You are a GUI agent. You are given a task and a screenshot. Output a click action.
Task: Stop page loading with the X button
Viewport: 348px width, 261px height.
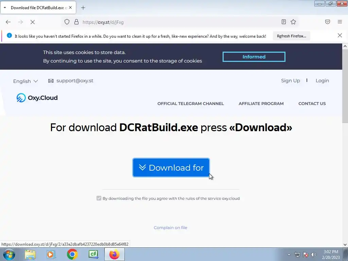click(33, 22)
